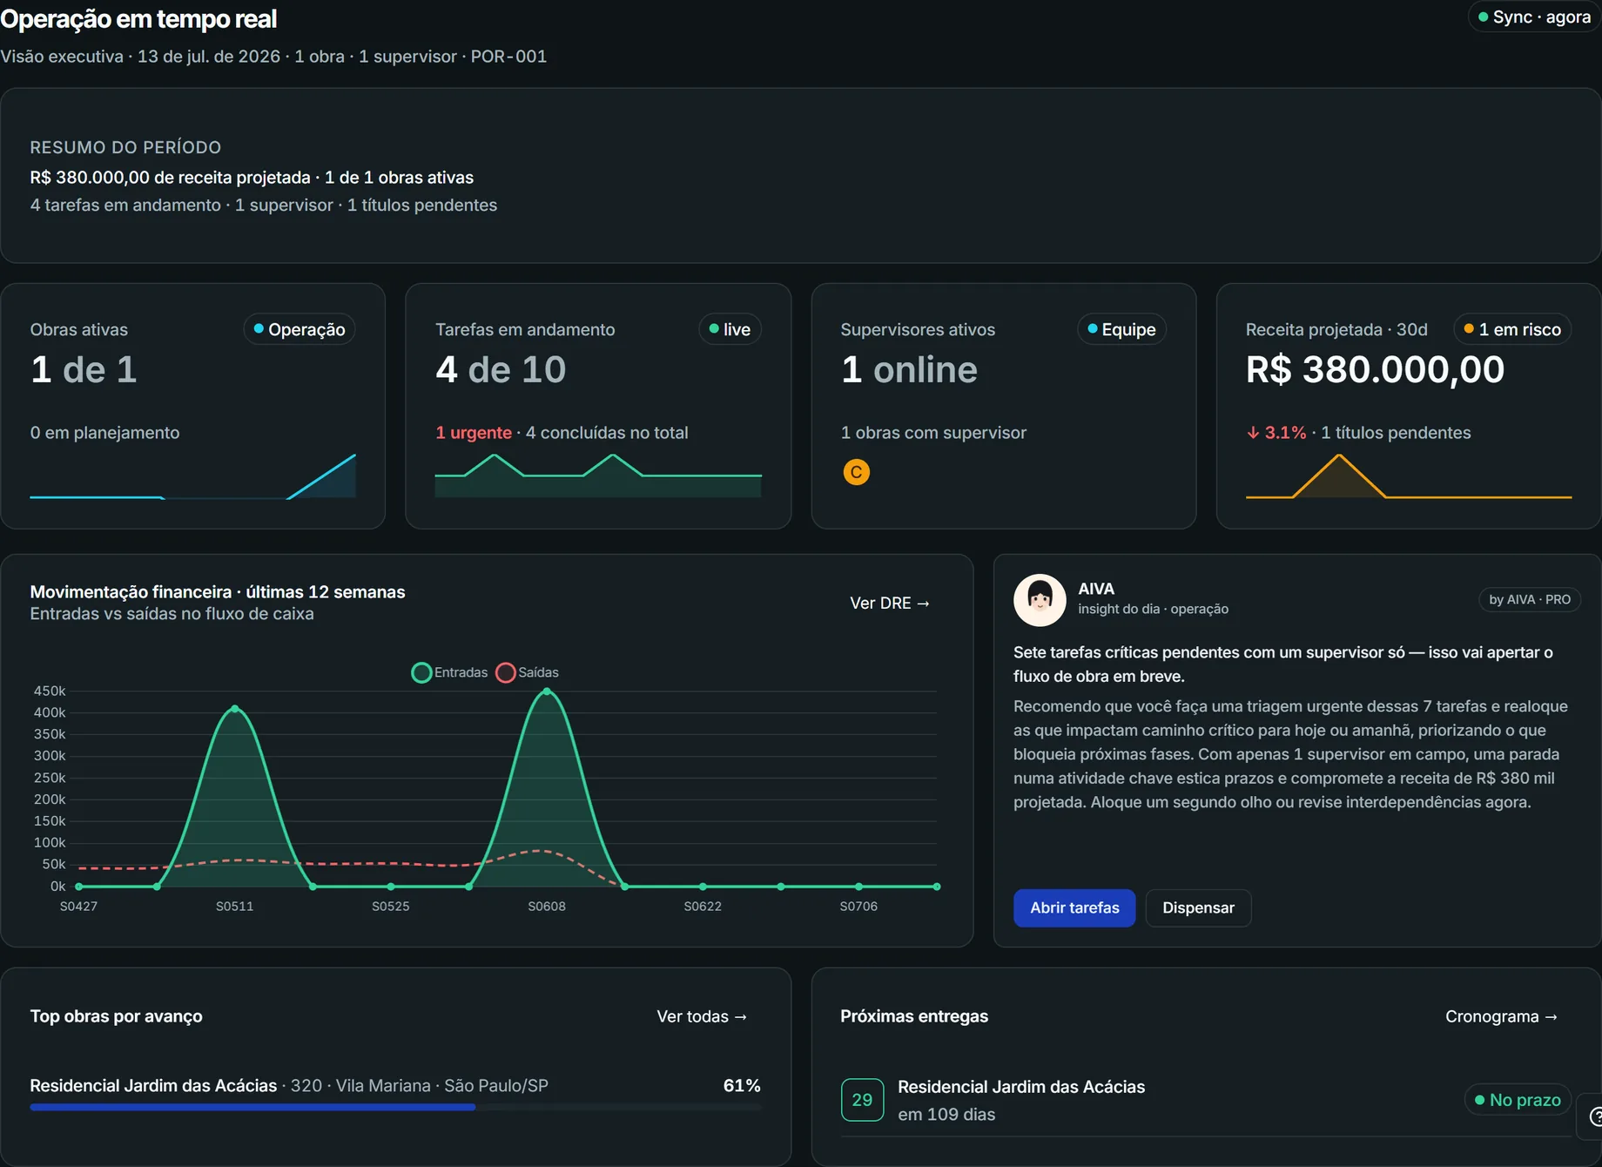Click the 29 date badge icon

click(x=862, y=1100)
